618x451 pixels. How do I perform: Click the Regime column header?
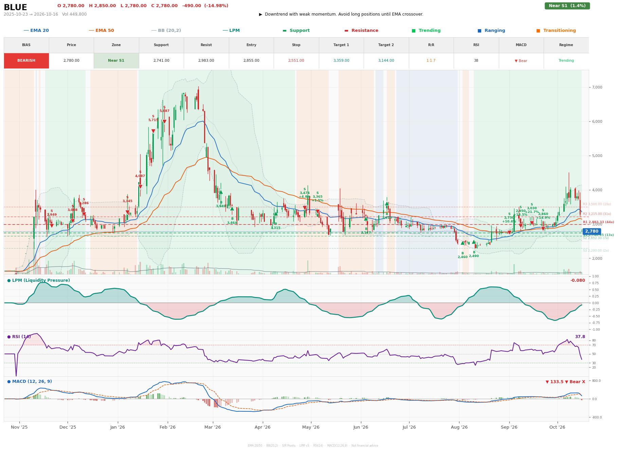(566, 45)
